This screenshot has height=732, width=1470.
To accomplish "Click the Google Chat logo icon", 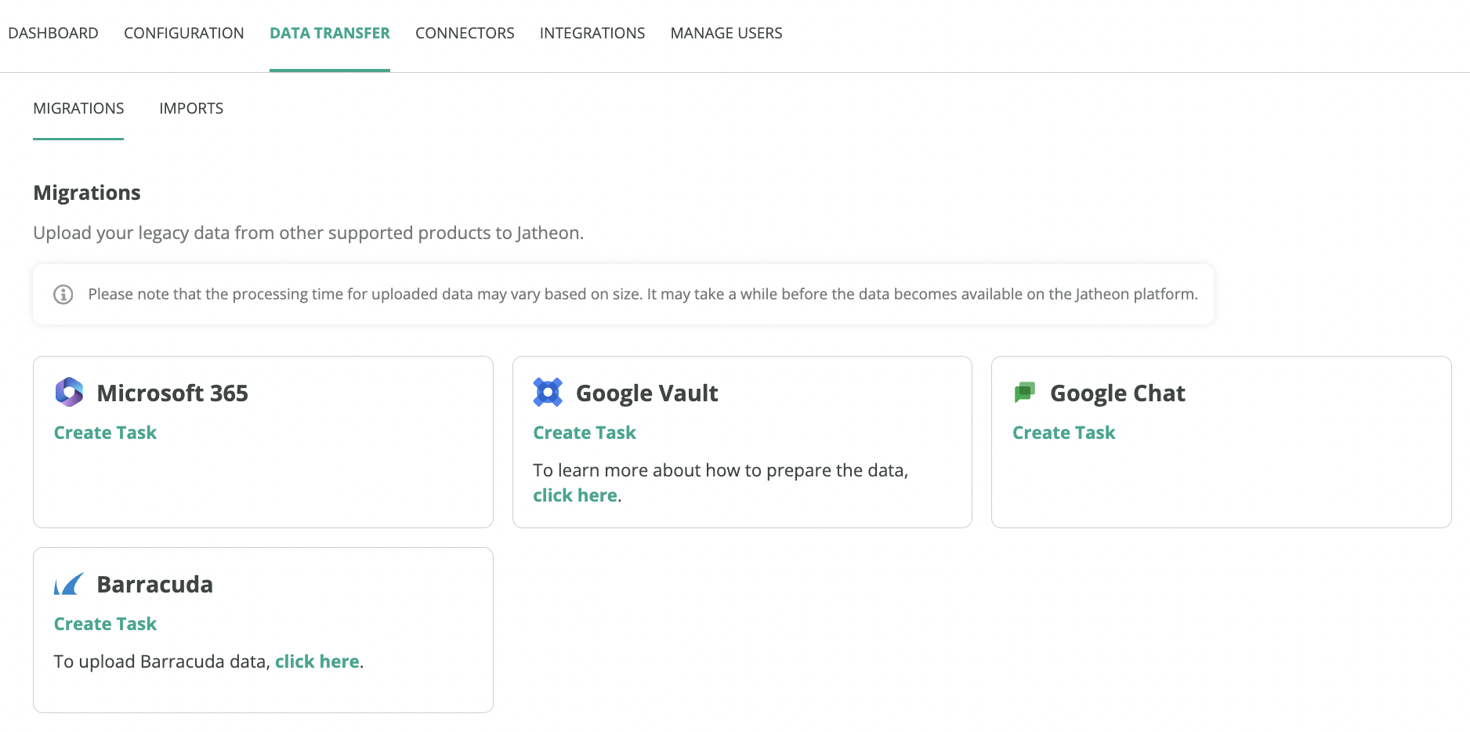I will coord(1025,392).
